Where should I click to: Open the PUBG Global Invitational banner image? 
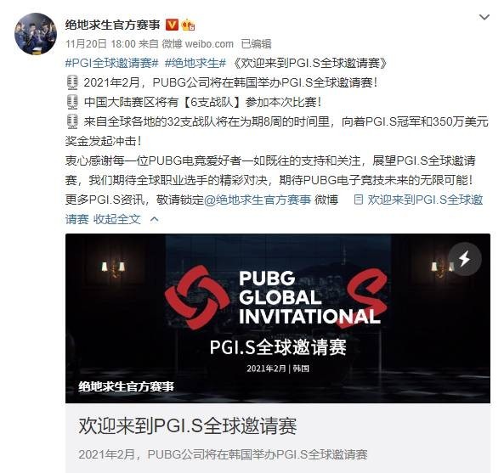[278, 318]
